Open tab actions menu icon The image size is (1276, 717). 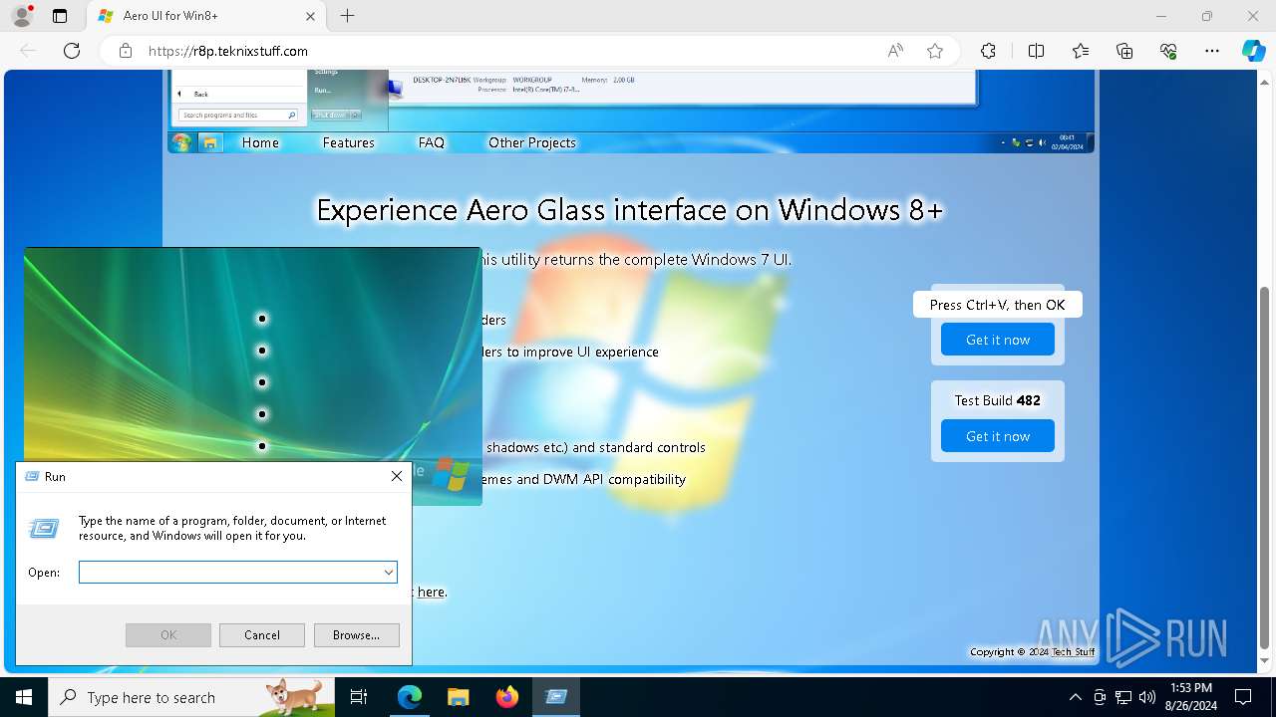[x=60, y=16]
